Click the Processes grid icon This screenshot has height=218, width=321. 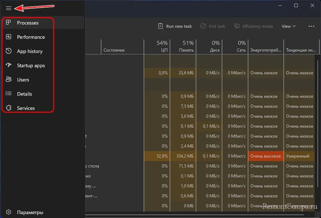pos(9,22)
